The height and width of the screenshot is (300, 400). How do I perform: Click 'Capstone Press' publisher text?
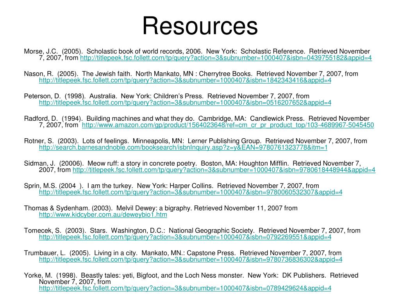click(x=211, y=253)
